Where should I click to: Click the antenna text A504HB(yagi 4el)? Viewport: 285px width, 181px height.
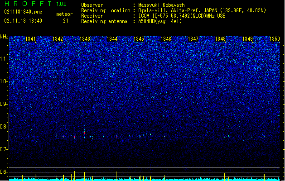pos(160,21)
